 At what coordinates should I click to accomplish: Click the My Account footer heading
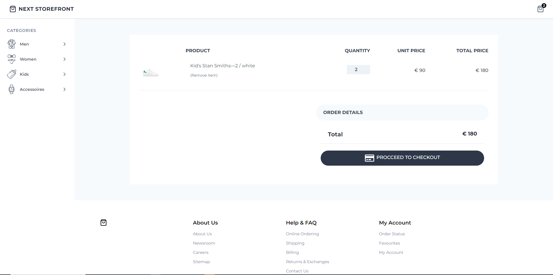click(x=395, y=223)
